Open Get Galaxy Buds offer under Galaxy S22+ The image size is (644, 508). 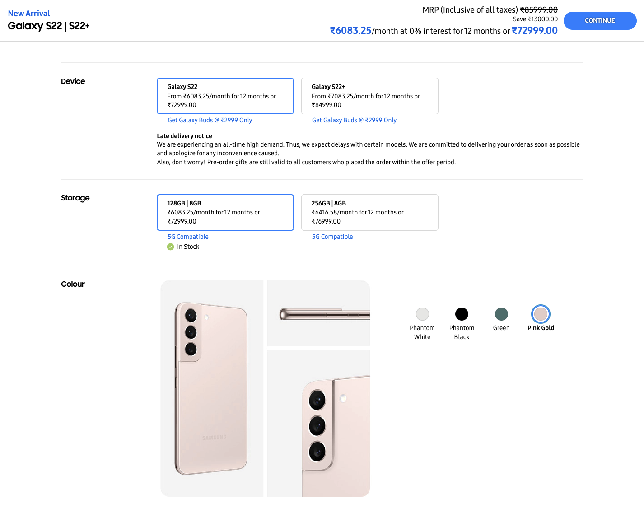click(x=354, y=120)
